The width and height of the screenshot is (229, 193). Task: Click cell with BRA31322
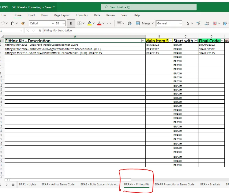tap(159, 45)
